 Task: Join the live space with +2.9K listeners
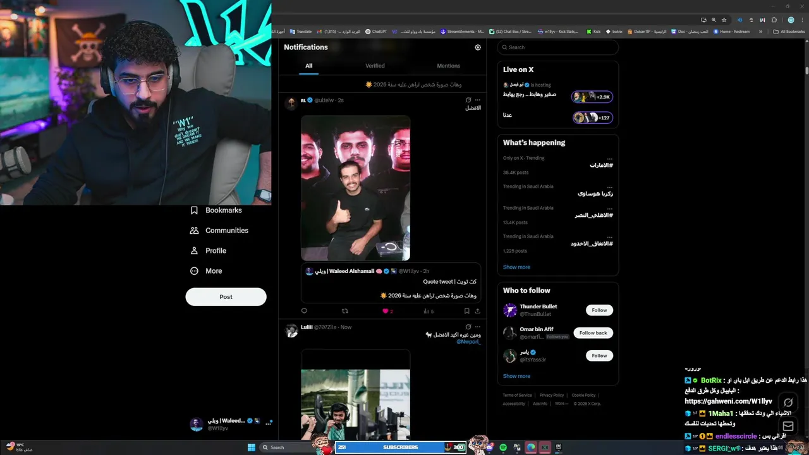[592, 97]
